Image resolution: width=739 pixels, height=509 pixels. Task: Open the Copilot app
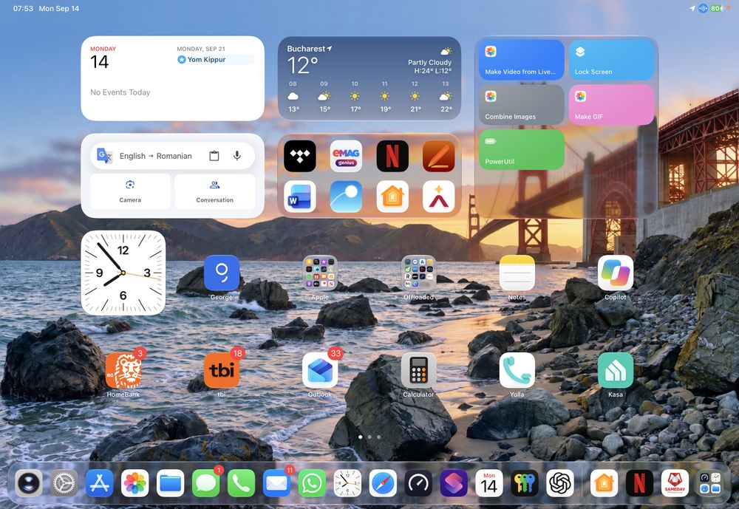coord(615,273)
